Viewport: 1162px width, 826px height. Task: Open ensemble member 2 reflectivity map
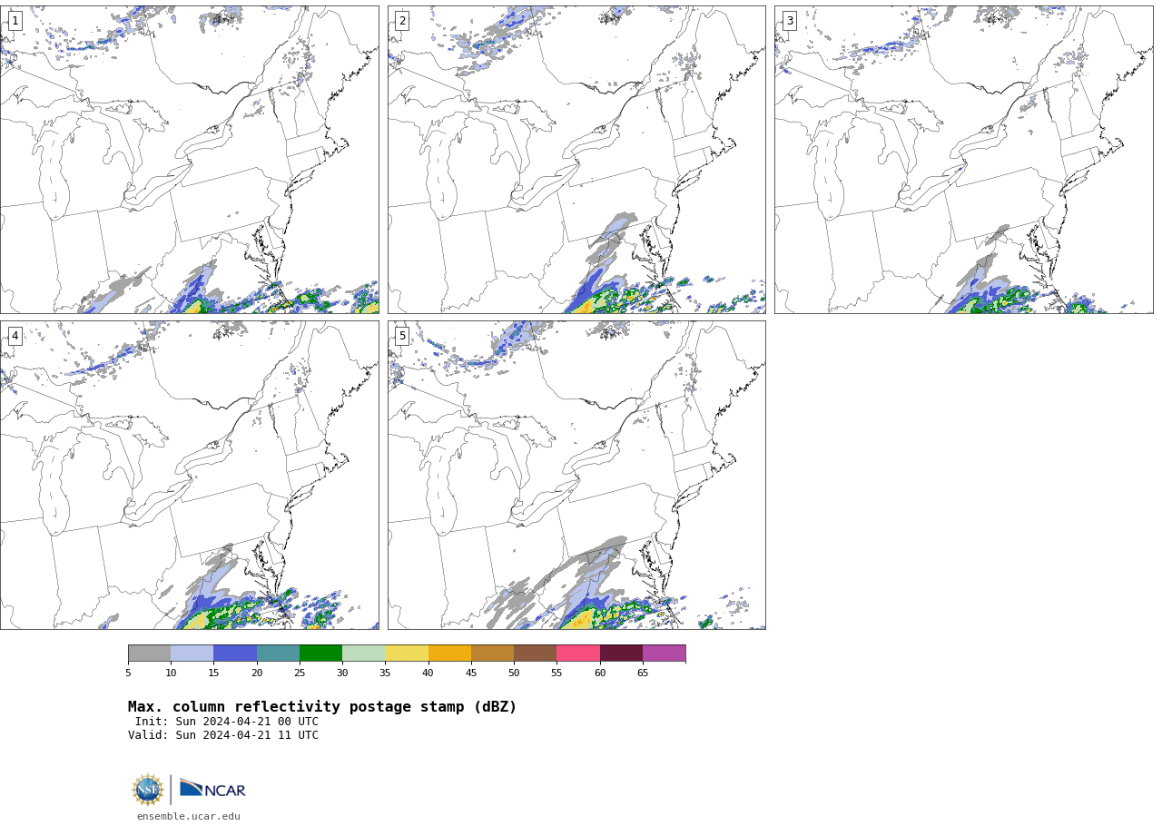[576, 160]
